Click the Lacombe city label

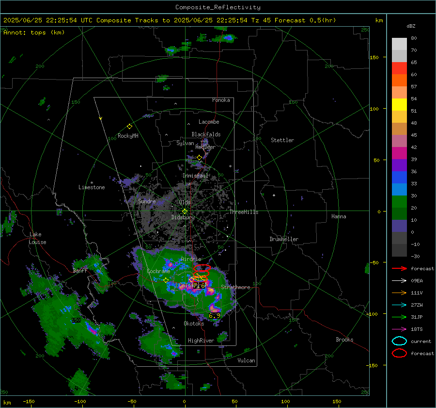tap(209, 122)
